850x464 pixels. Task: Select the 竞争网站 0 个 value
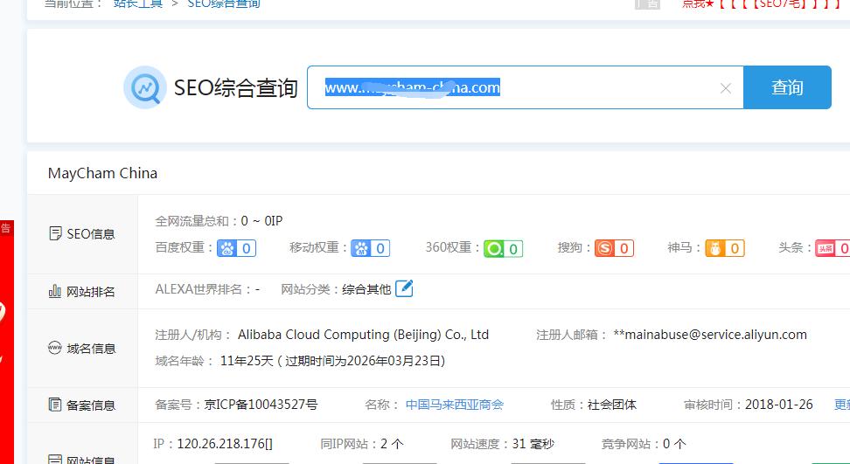tap(674, 444)
